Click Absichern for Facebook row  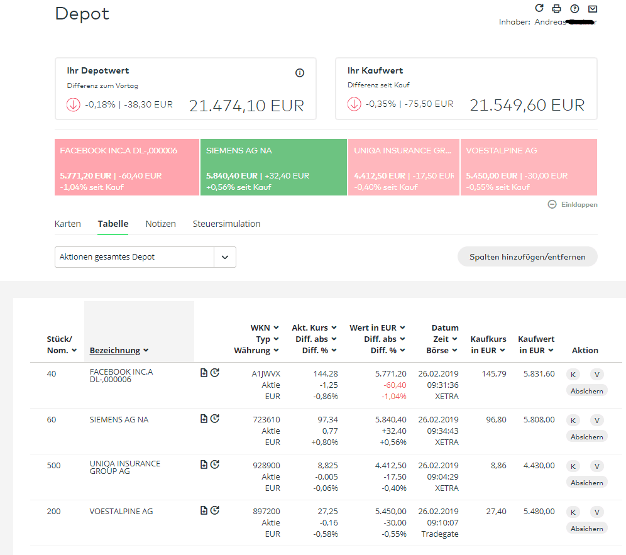tap(587, 391)
